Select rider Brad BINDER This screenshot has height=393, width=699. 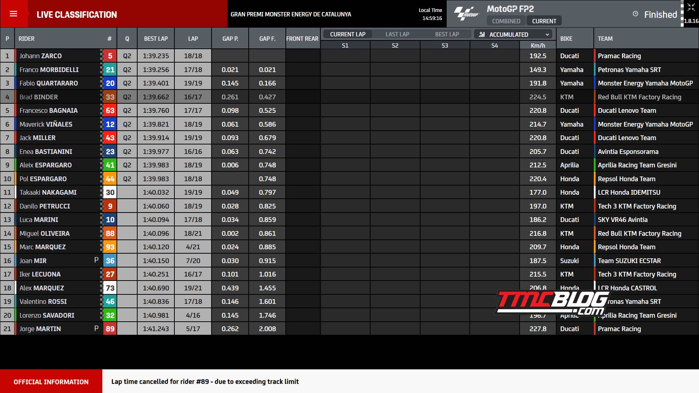pos(39,97)
